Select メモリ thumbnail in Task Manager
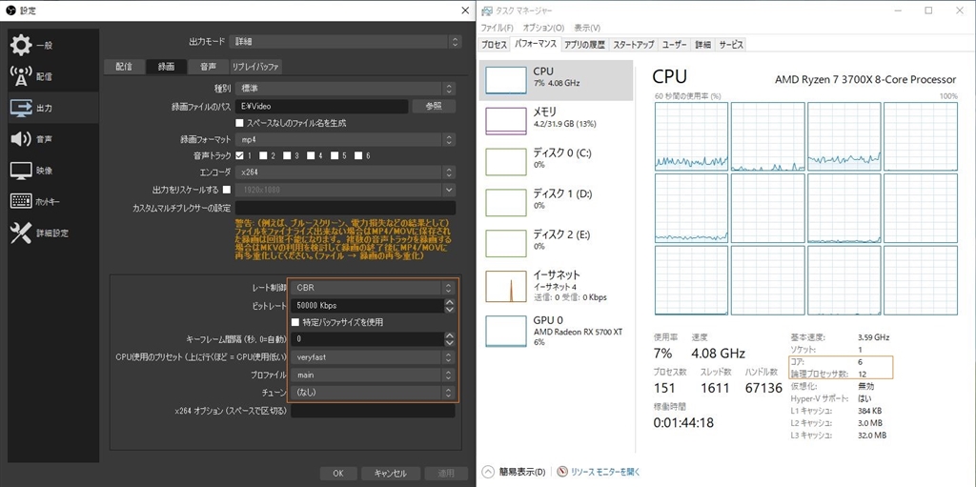Image resolution: width=976 pixels, height=487 pixels. pyautogui.click(x=505, y=121)
